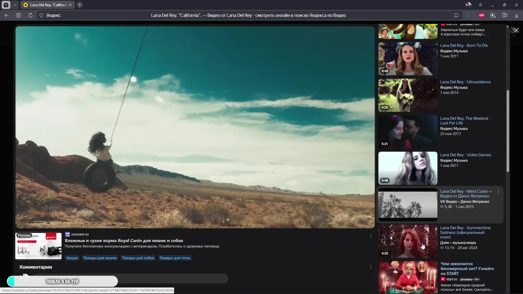The image size is (523, 294).
Task: Open the tab group counter button
Action: pyautogui.click(x=6, y=5)
